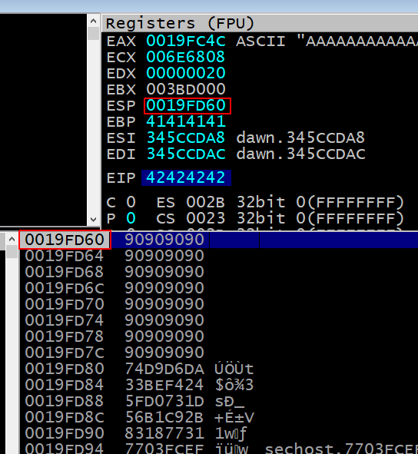418x454 pixels.
Task: Click the EIP value 42424242
Action: [x=186, y=177]
